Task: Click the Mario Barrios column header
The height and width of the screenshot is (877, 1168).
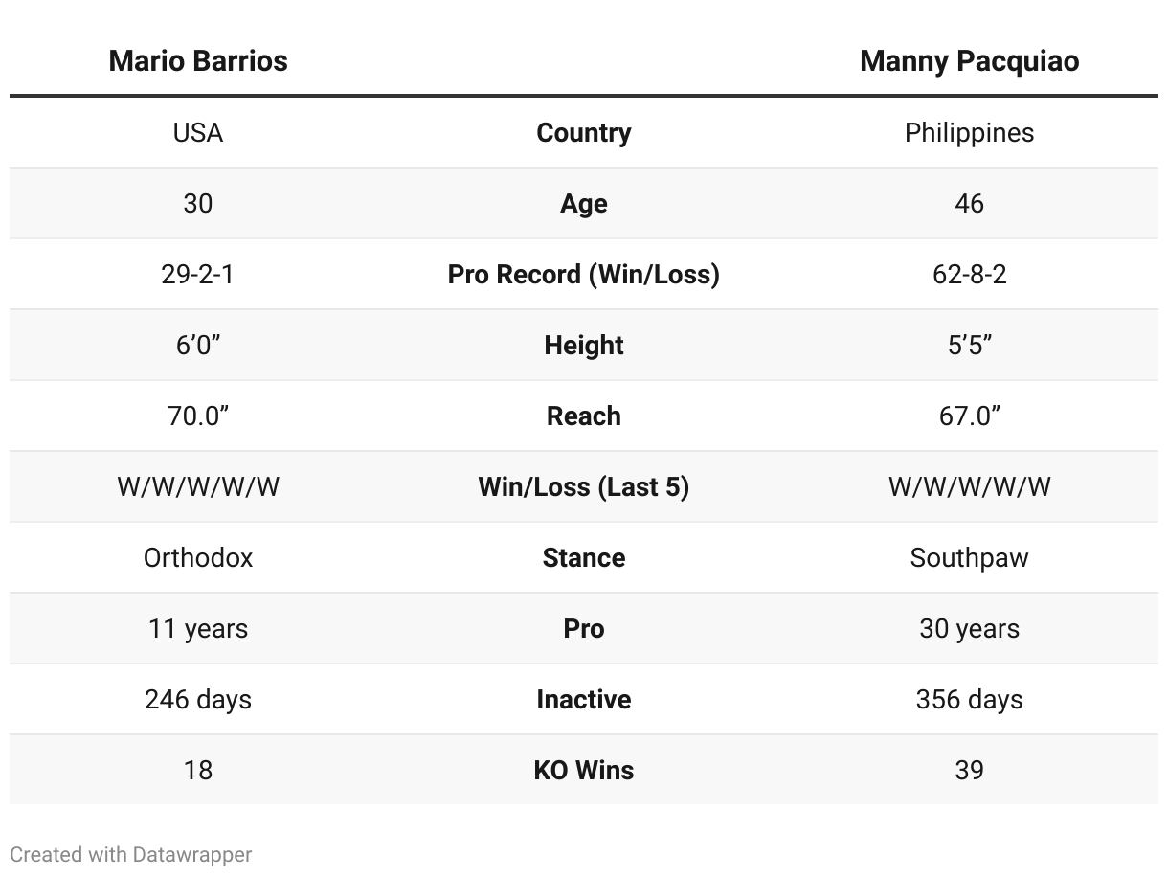Action: click(198, 61)
